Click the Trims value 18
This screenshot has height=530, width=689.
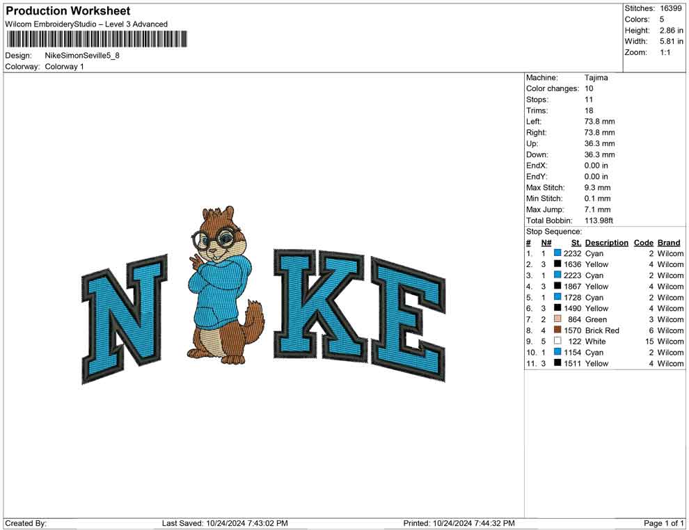[589, 111]
